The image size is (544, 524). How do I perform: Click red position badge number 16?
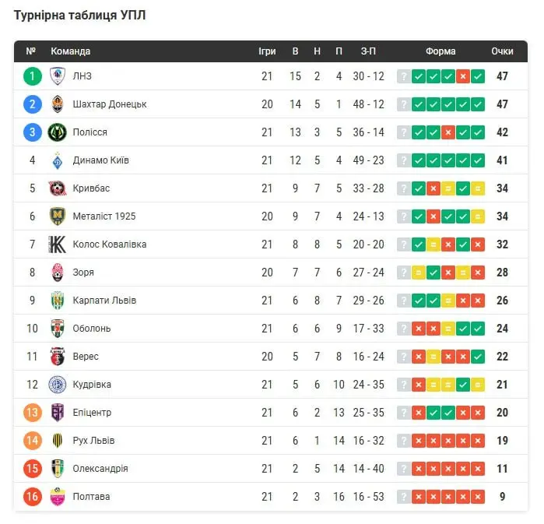pos(32,497)
